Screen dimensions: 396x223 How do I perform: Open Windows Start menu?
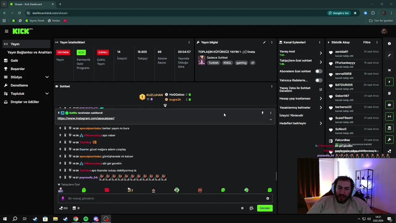pyautogui.click(x=5, y=219)
